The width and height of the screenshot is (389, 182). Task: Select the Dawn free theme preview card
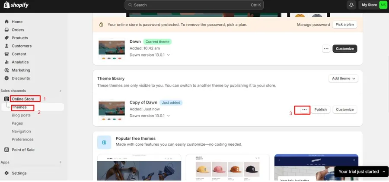[x=139, y=167]
